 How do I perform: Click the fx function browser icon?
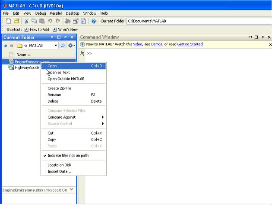(x=82, y=53)
